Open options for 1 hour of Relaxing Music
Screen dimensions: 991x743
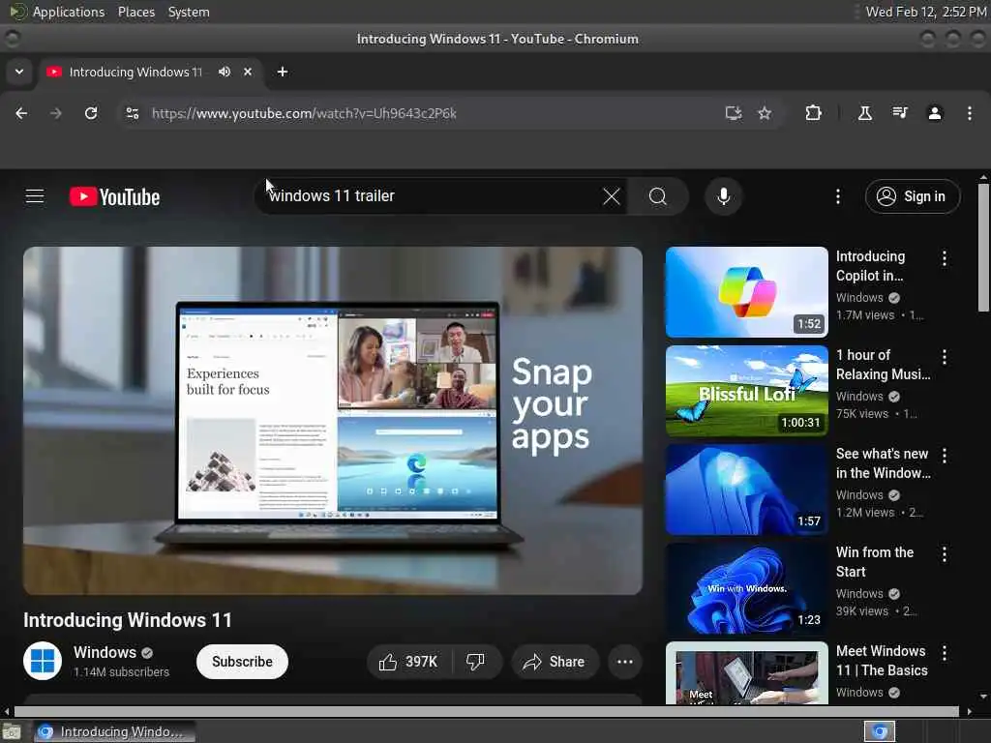pos(945,357)
